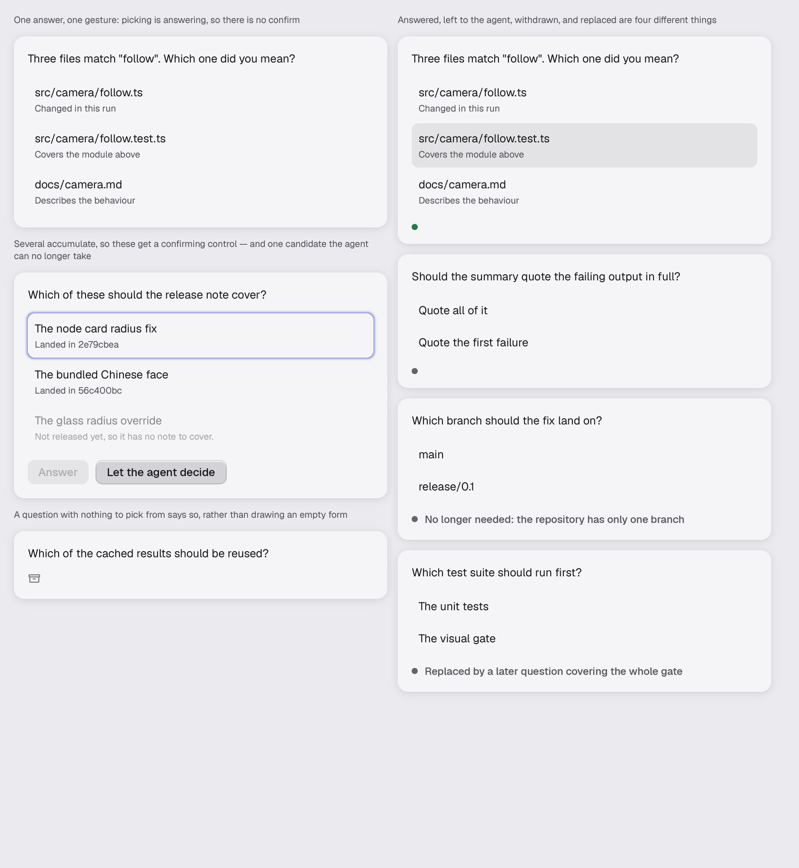
Task: Select 'The unit tests' option
Action: tap(584, 606)
